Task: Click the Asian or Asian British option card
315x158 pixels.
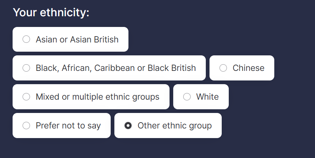Action: 70,39
